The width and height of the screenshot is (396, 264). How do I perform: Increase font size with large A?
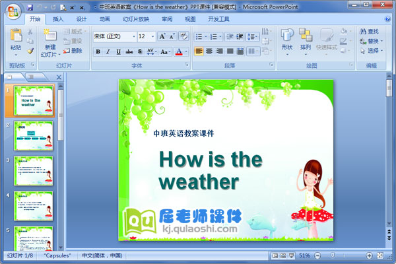point(162,36)
